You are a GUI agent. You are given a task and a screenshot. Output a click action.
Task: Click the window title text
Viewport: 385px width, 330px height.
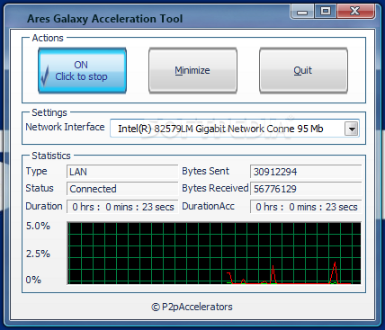104,19
